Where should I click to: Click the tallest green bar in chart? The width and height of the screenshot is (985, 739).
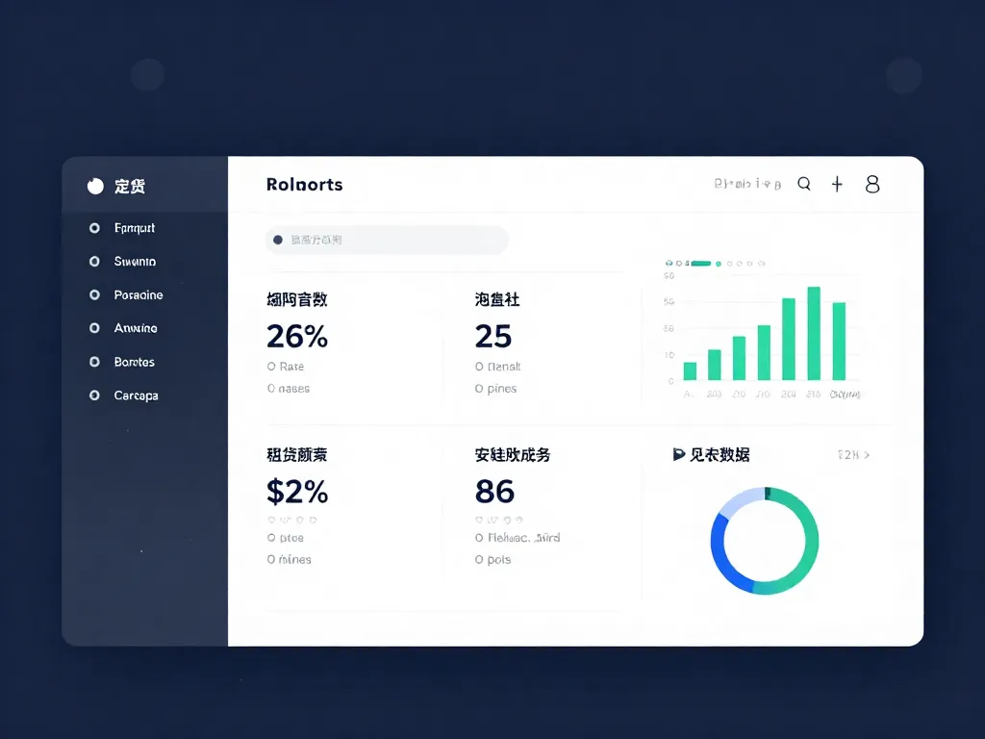click(814, 333)
